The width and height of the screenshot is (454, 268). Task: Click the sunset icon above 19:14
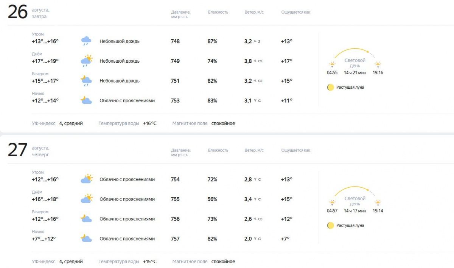(x=378, y=203)
